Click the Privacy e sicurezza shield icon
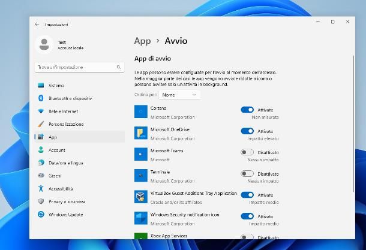Viewport: 366px width, 250px height. pos(41,201)
